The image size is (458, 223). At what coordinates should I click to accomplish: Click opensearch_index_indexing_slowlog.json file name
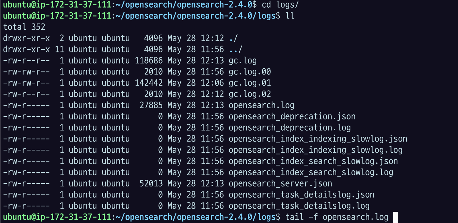coord(318,139)
